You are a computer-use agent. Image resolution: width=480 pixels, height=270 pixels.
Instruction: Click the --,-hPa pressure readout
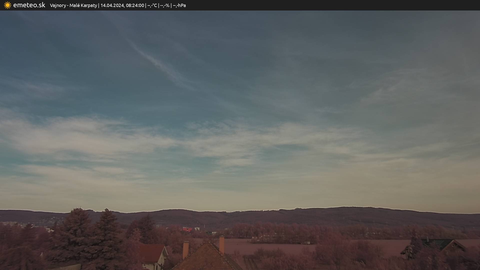[x=179, y=5]
